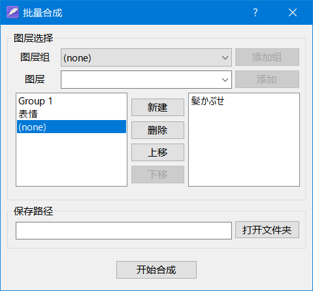The height and width of the screenshot is (291, 313).
Task: Close the 批量合成 dialog
Action: 293,12
